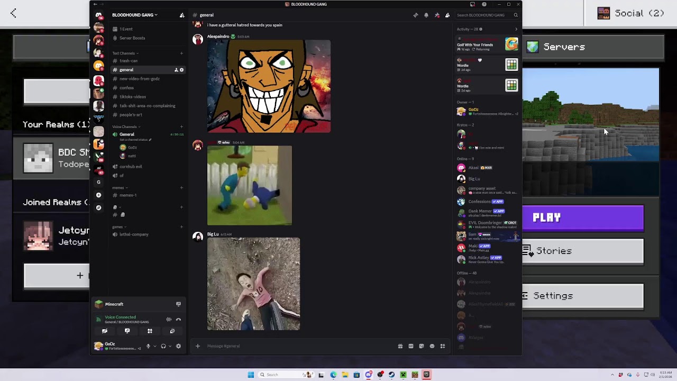Open the Activities launcher icon

(x=150, y=331)
